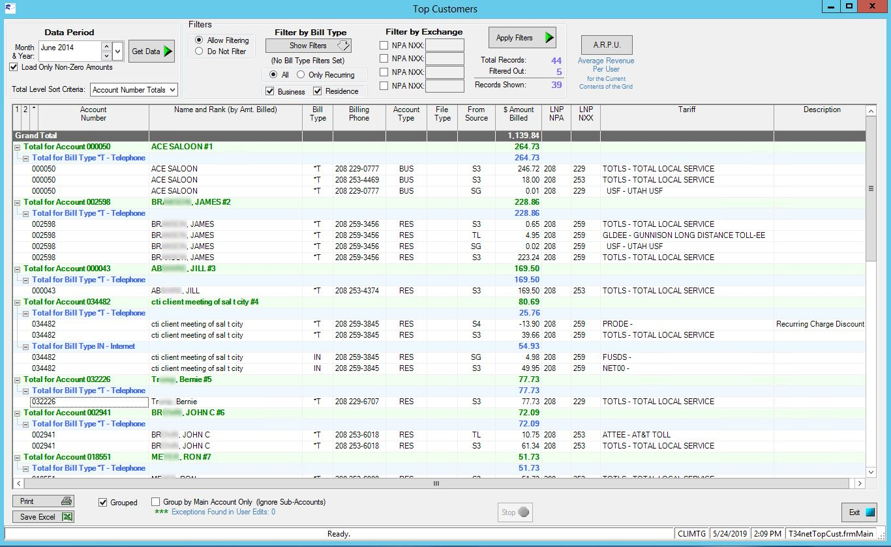The height and width of the screenshot is (547, 891).
Task: Select the Do Not Filter option
Action: pyautogui.click(x=199, y=52)
